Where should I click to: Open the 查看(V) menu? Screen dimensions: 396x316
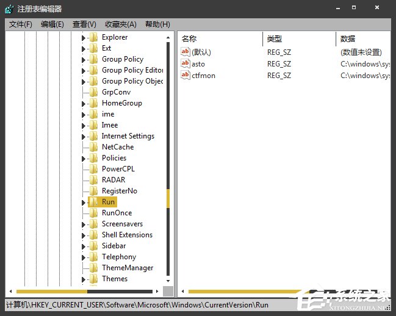tap(84, 24)
